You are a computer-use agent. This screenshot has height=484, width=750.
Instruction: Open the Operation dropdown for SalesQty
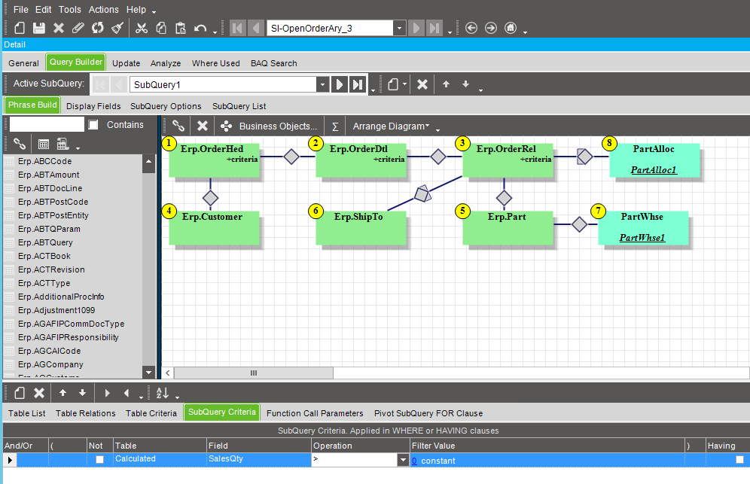[403, 460]
